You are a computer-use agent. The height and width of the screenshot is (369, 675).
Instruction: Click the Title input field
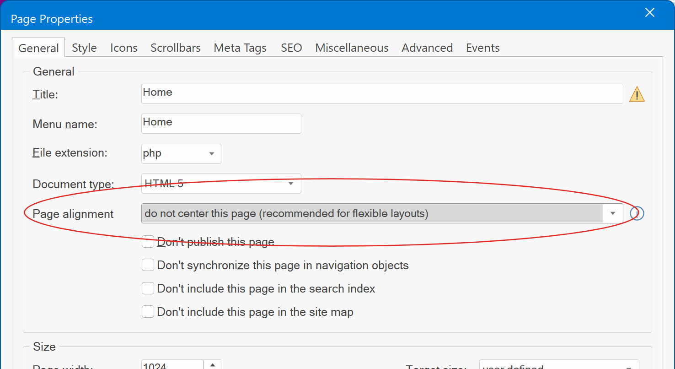[382, 94]
